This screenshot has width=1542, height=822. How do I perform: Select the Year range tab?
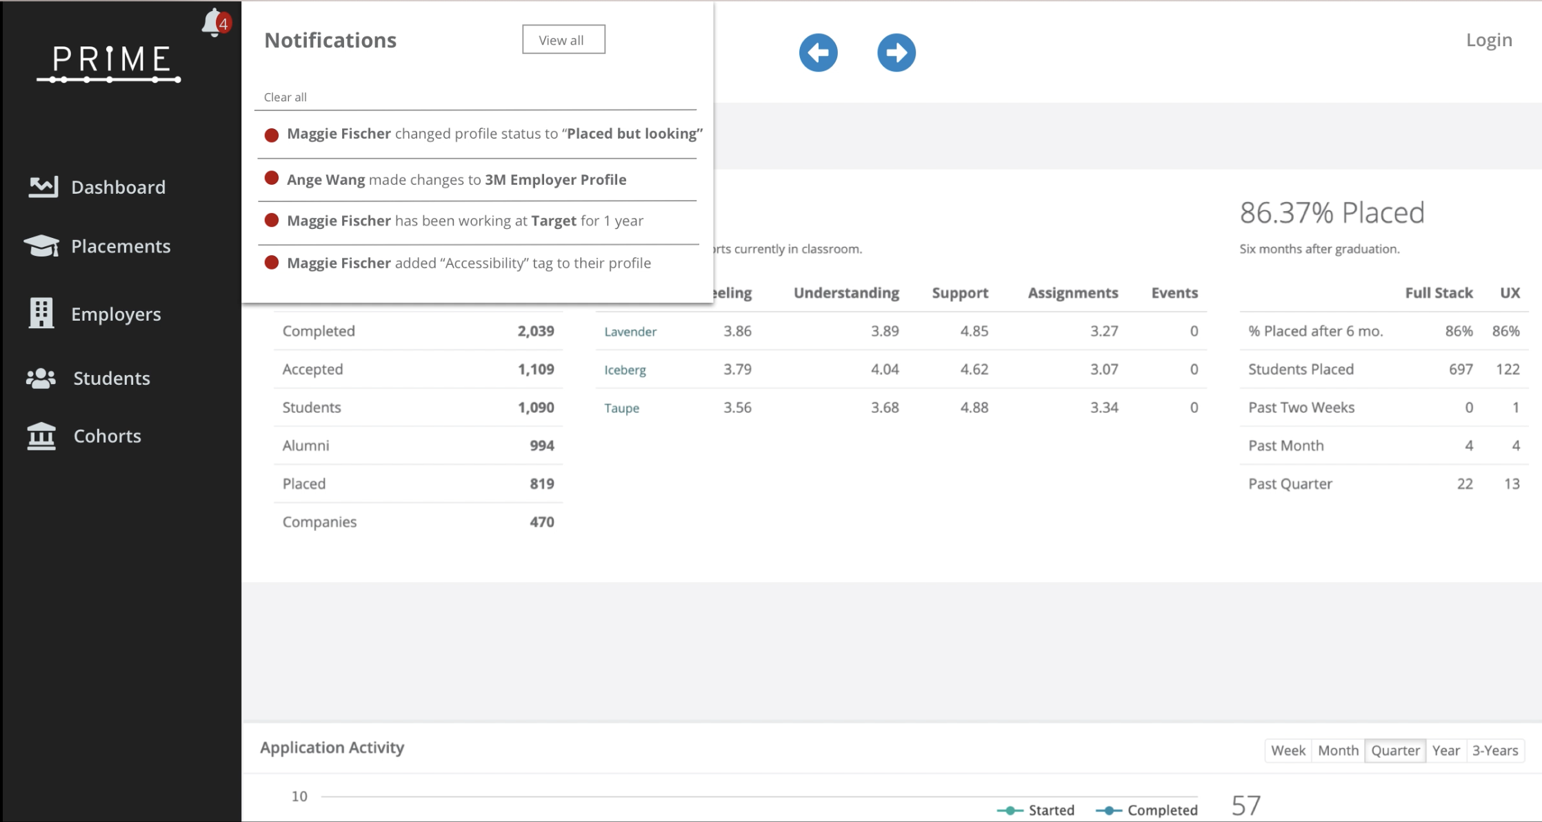[1445, 750]
